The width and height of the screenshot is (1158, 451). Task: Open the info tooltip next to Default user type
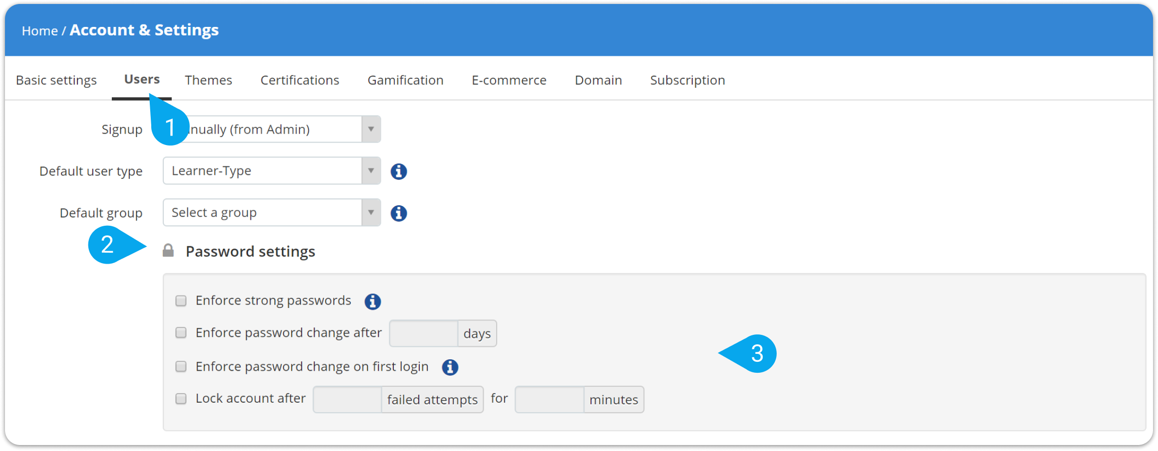[399, 171]
